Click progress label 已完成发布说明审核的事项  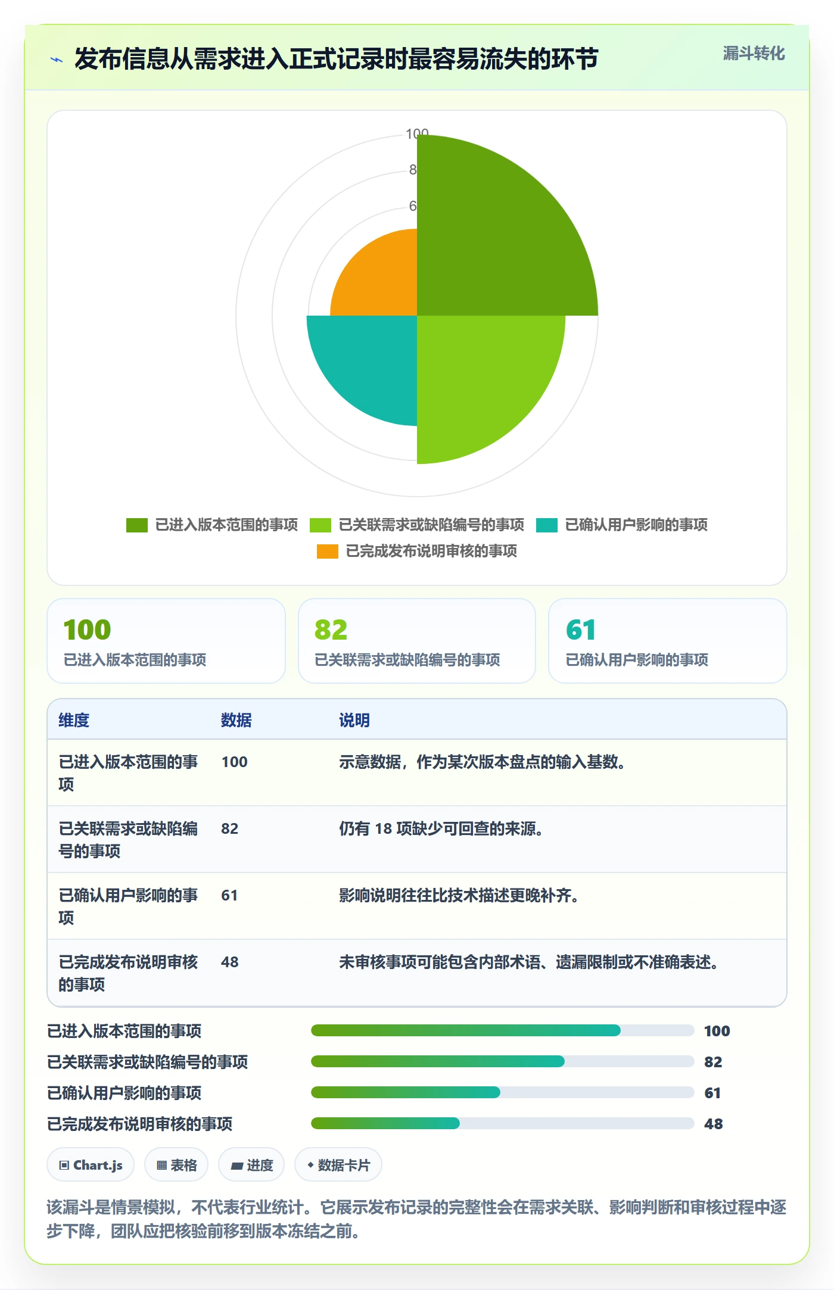[x=140, y=1124]
